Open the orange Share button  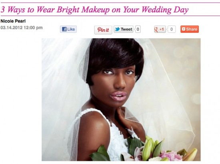click(190, 29)
